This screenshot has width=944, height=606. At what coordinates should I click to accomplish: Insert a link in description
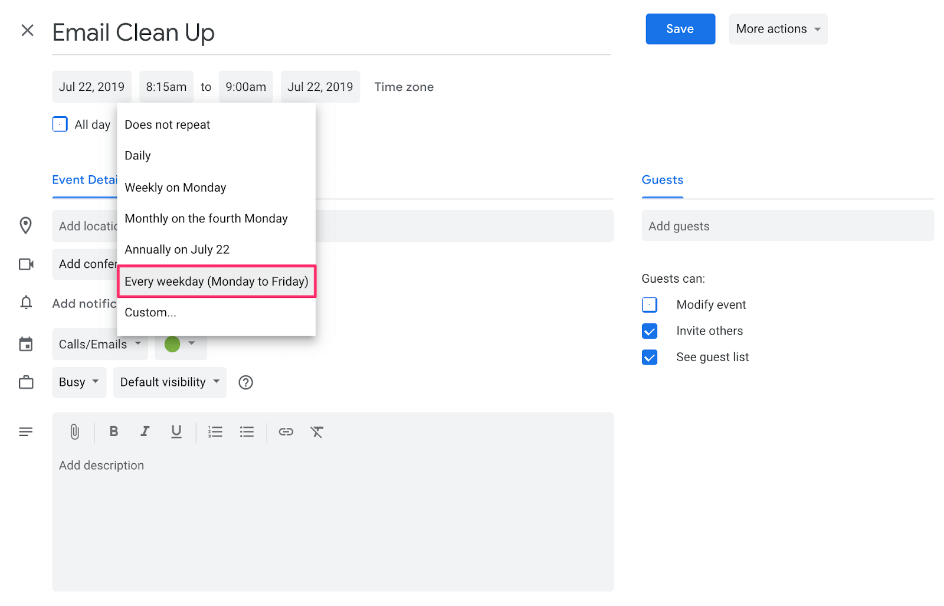[x=286, y=432]
